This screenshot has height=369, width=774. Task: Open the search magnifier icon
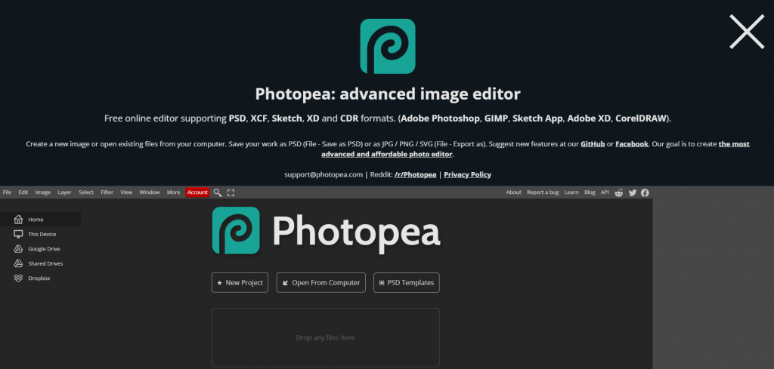(x=217, y=192)
